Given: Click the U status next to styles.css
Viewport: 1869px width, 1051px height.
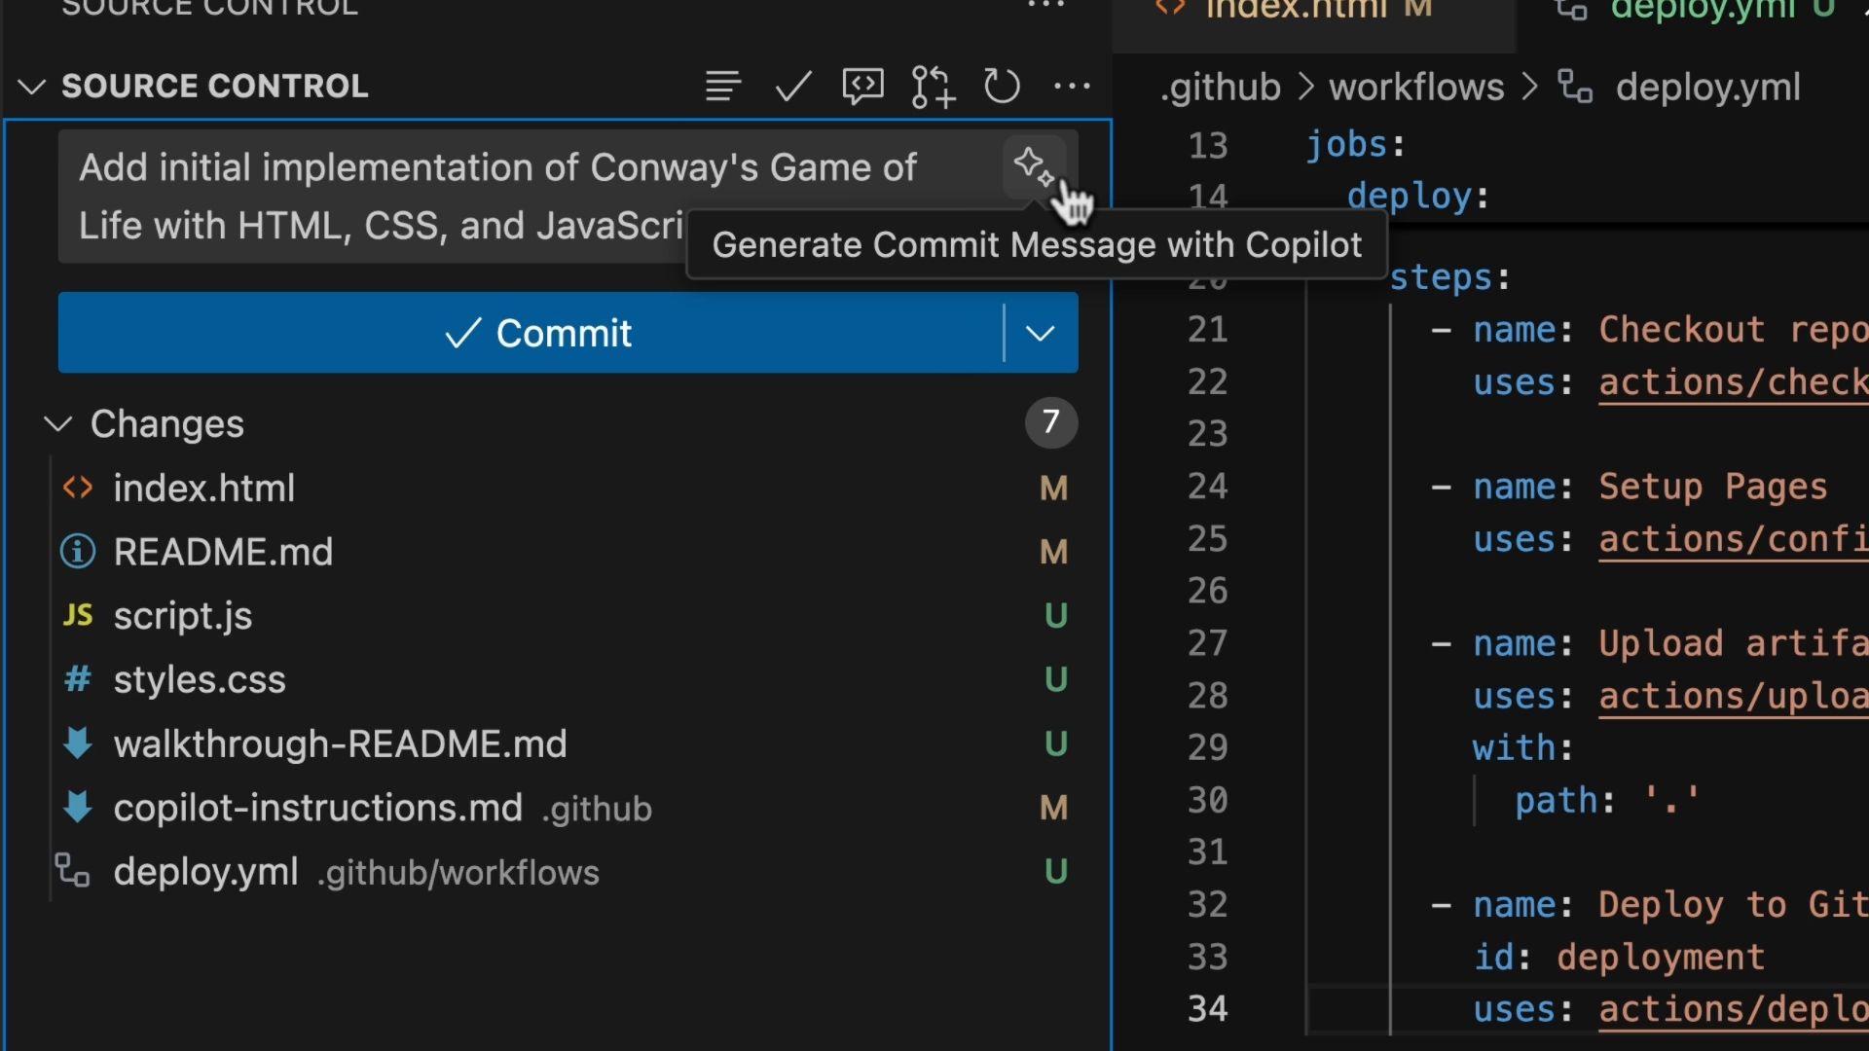Looking at the screenshot, I should (x=1056, y=679).
